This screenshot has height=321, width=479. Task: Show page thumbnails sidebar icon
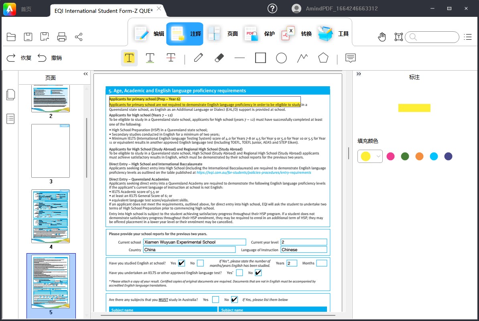tap(11, 94)
